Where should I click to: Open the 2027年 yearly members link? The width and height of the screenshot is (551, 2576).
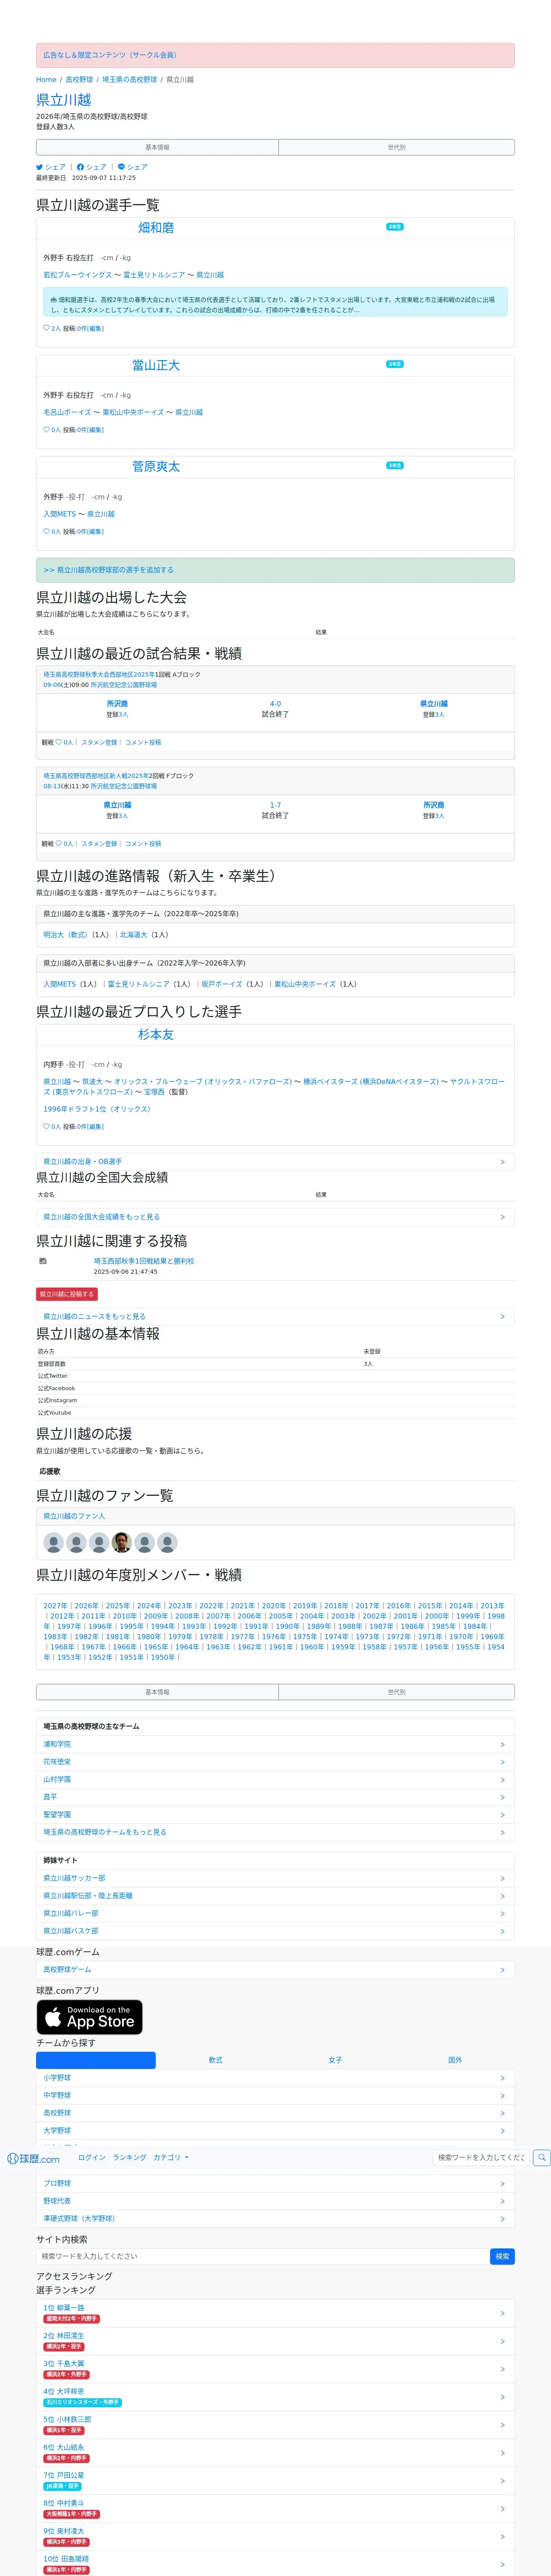tap(55, 1606)
